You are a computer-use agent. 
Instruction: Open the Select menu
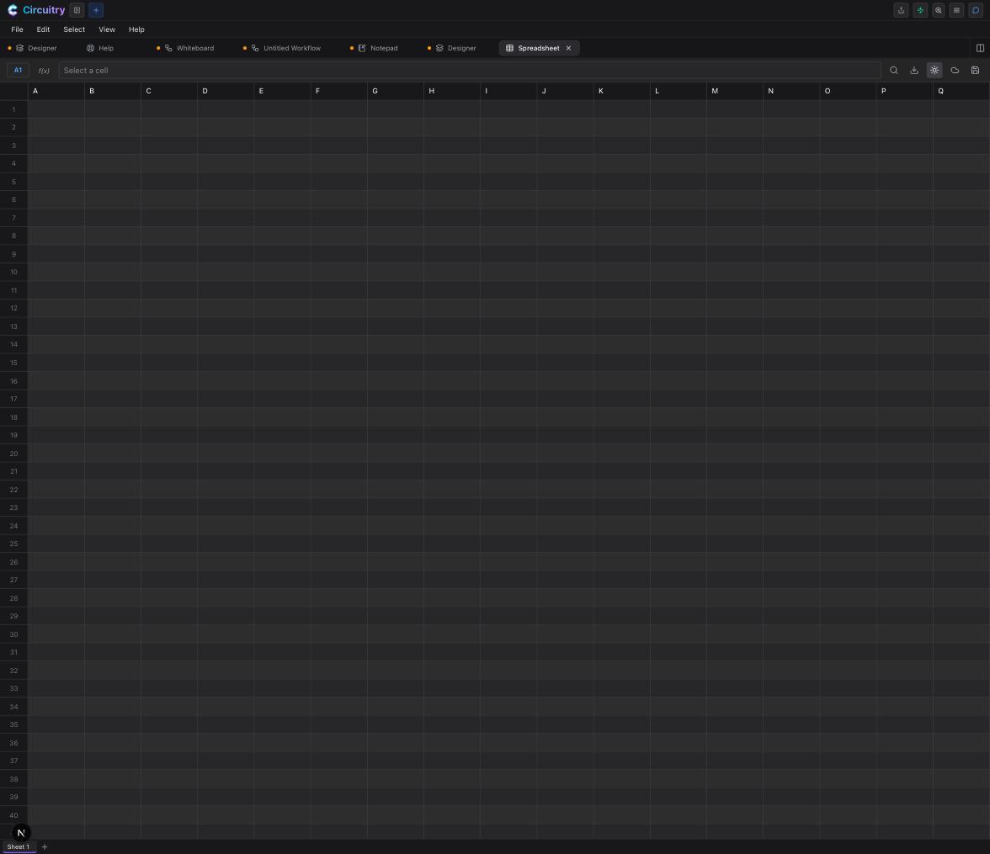coord(74,29)
